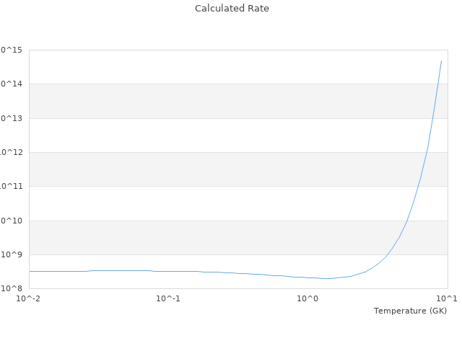Click the blue curve's left starting point
Image resolution: width=462 pixels, height=346 pixels.
pos(30,271)
